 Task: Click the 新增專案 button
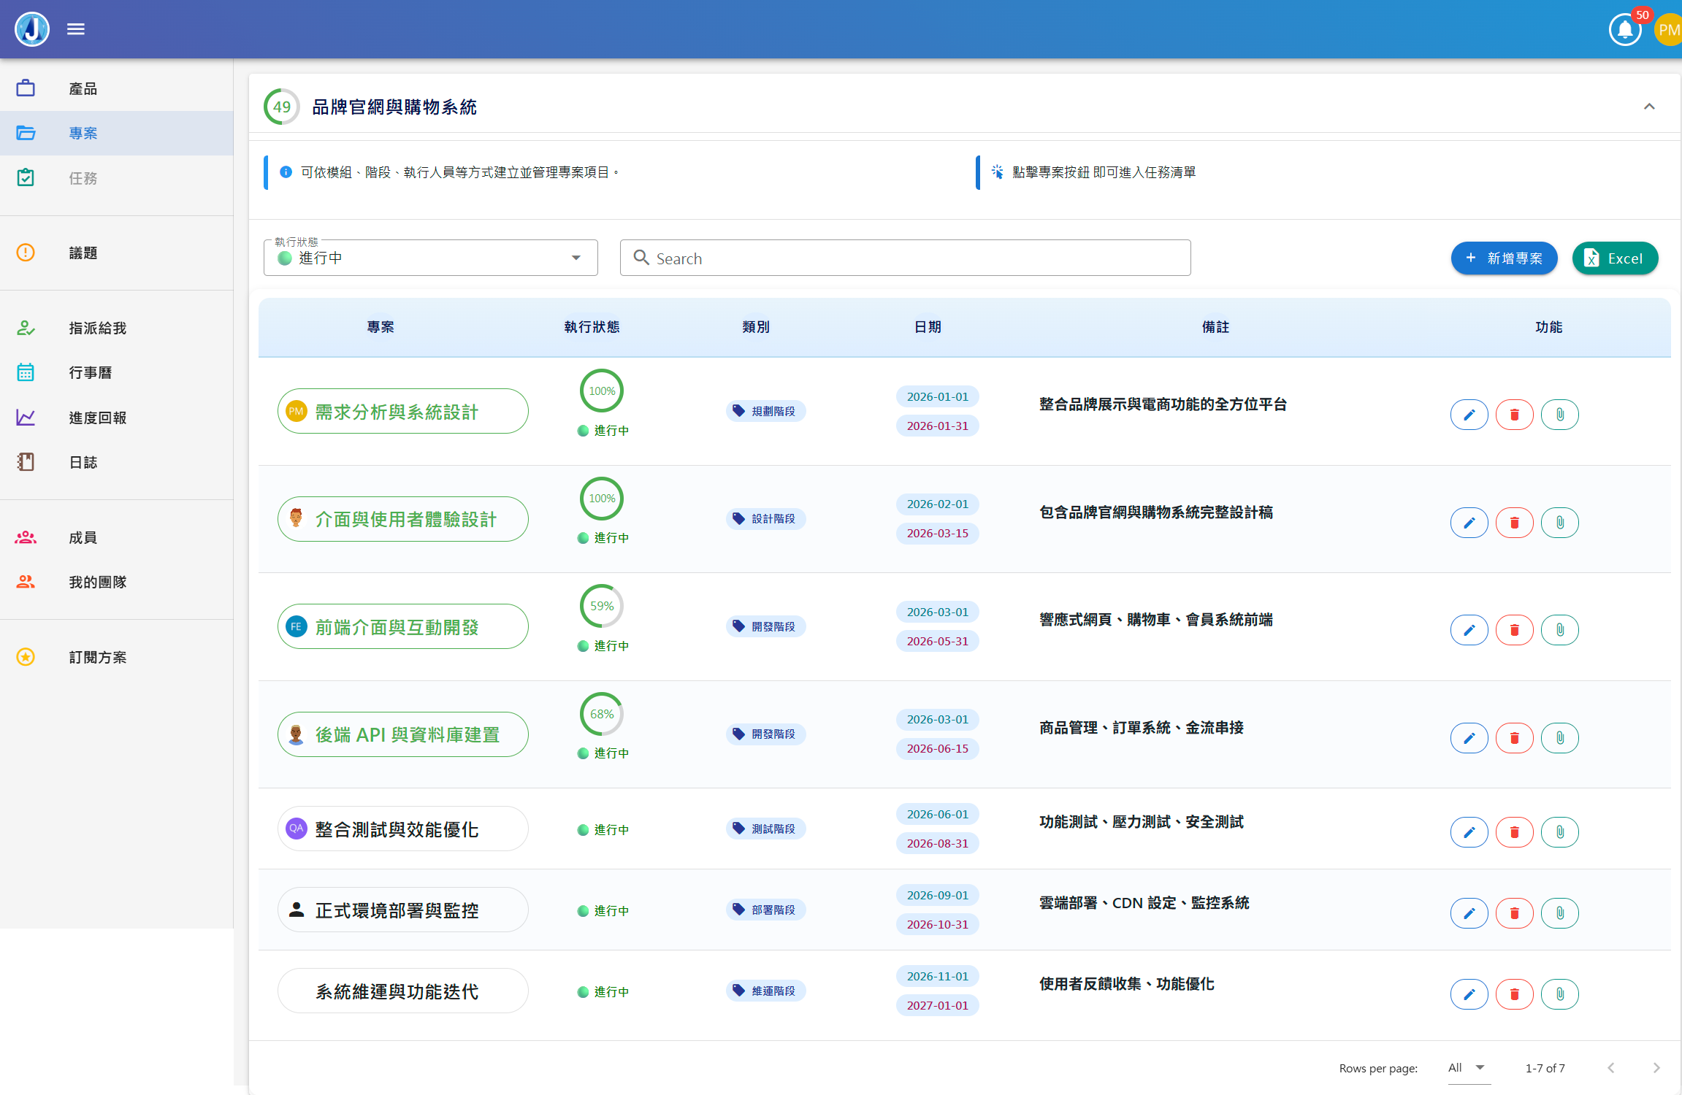(1504, 258)
